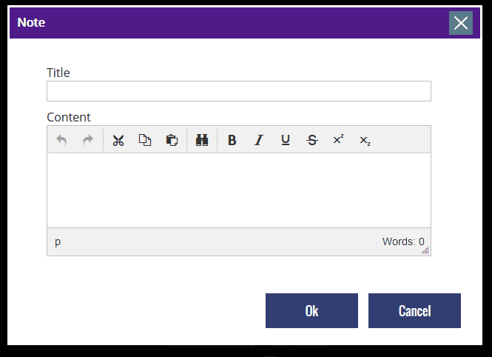Paste using the clipboard icon
The height and width of the screenshot is (357, 492).
[172, 140]
